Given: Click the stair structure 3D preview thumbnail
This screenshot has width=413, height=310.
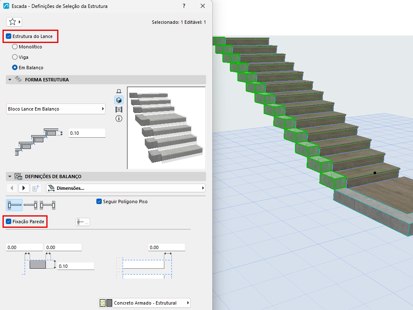Looking at the screenshot, I should click(166, 128).
